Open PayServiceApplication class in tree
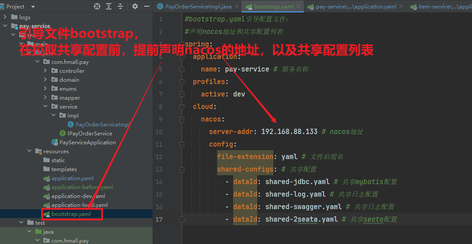472x244 pixels. [x=87, y=143]
